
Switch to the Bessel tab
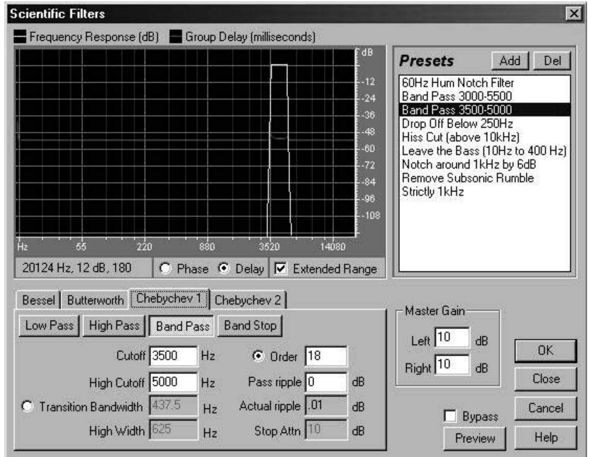(x=38, y=300)
